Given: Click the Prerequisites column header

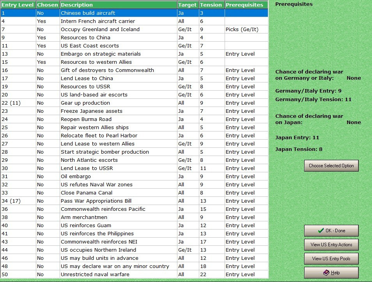Looking at the screenshot, I should pos(246,5).
